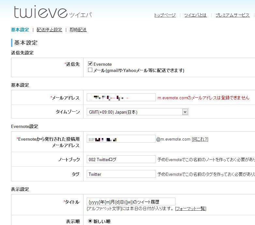Viewport: 255px width, 225px height.
Task: Click the ノートブック hint text on the right
Action: coord(206,160)
